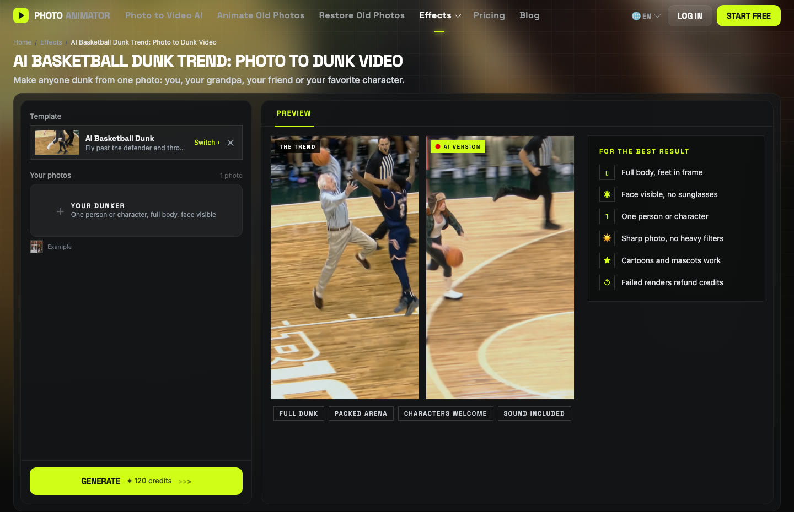The width and height of the screenshot is (794, 512).
Task: Click the Sound Included tag
Action: pos(534,413)
